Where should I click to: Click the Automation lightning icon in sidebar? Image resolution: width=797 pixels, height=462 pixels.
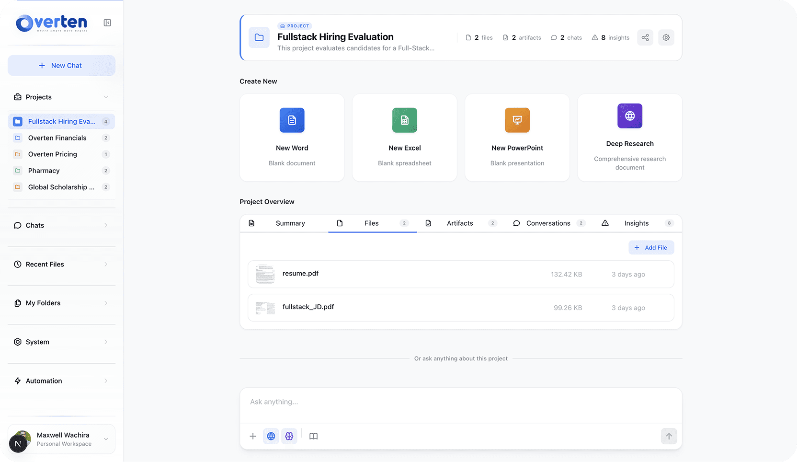pos(17,381)
